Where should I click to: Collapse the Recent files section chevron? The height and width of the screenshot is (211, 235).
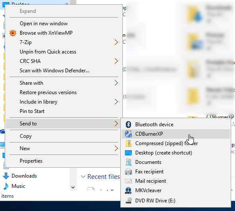83,177
